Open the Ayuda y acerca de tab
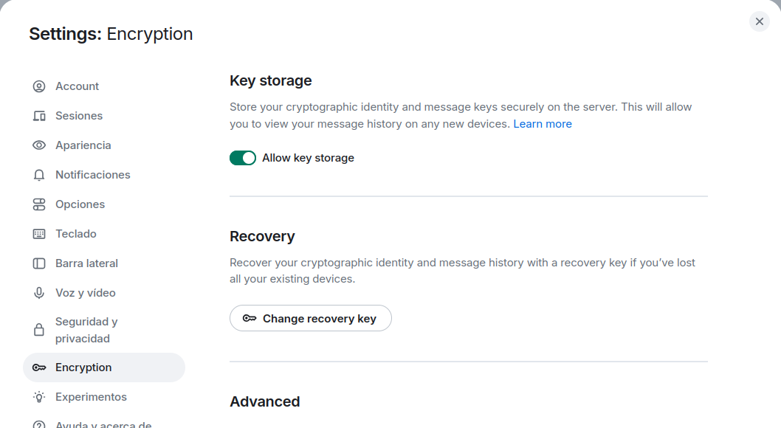781x428 pixels. (103, 424)
